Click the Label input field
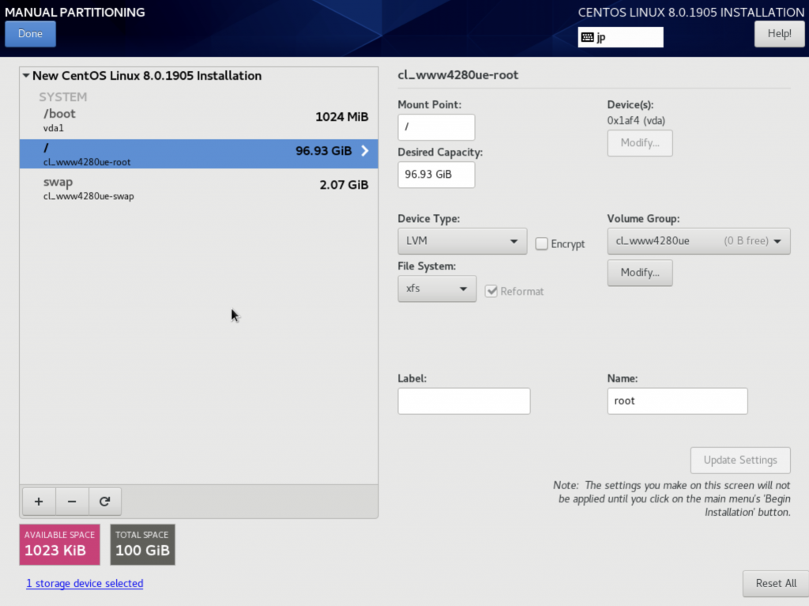 pos(464,401)
